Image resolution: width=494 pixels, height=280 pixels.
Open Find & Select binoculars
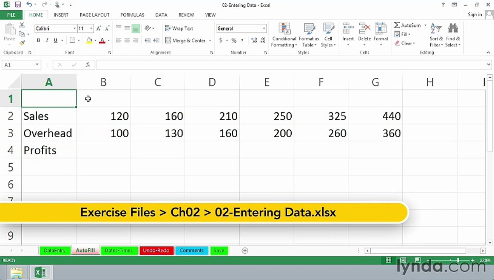pyautogui.click(x=453, y=35)
